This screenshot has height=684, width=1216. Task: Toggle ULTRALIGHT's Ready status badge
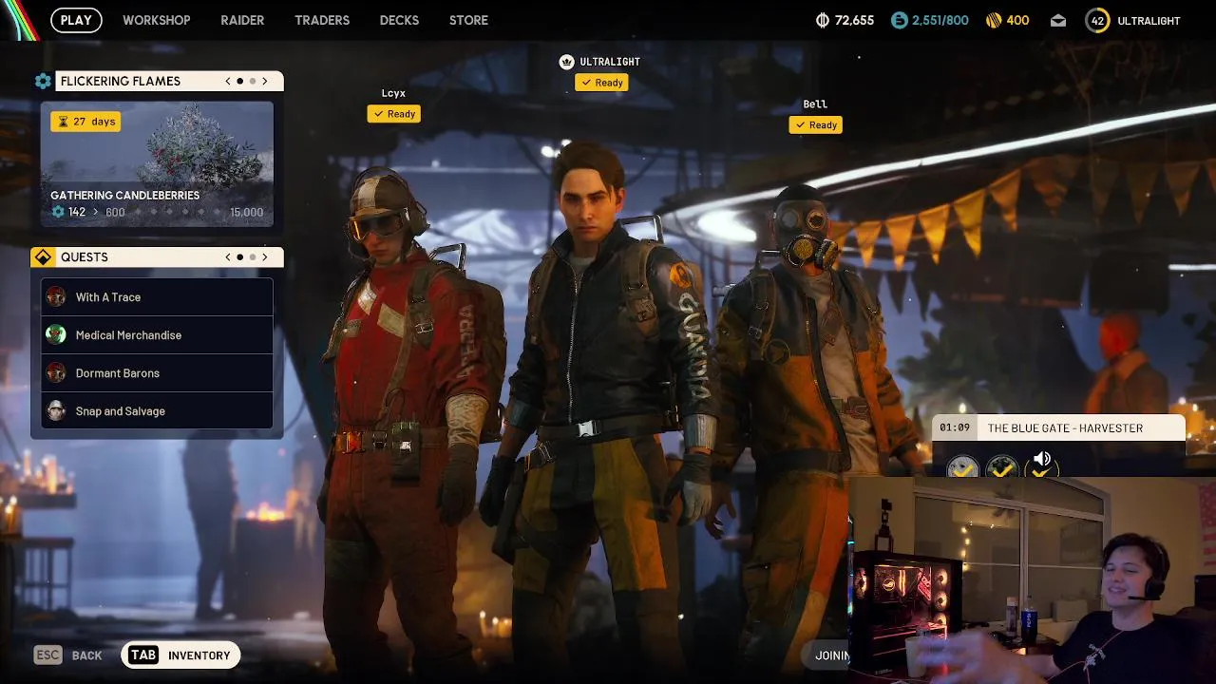coord(601,83)
